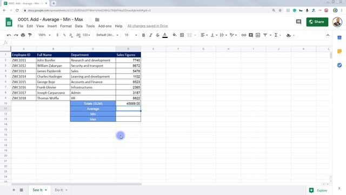Click the Undo icon in toolbar
Viewport: 346px width, 195px height.
9,35
